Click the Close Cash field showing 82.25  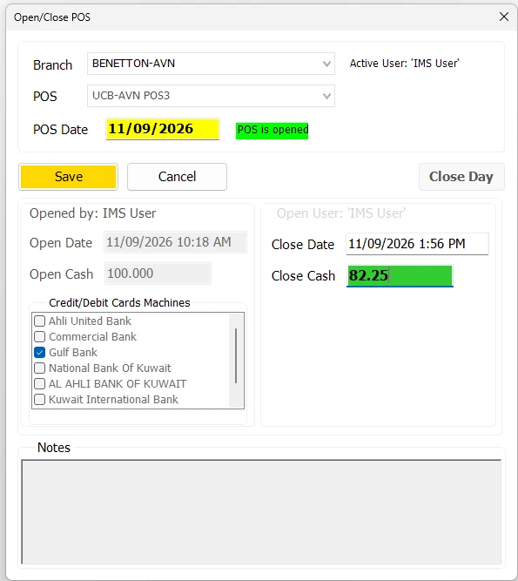pos(400,275)
